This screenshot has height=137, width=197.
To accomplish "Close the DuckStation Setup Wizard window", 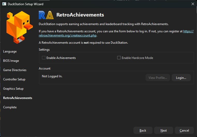I will pos(192,4).
